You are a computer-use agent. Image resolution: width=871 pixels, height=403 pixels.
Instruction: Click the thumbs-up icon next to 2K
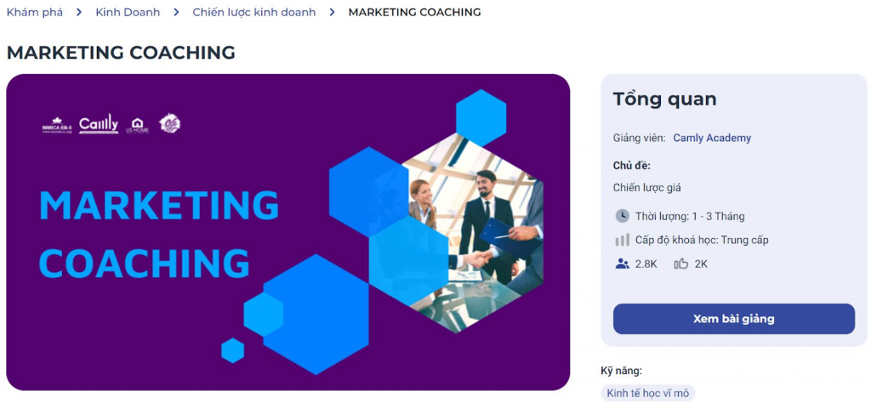[x=680, y=264]
